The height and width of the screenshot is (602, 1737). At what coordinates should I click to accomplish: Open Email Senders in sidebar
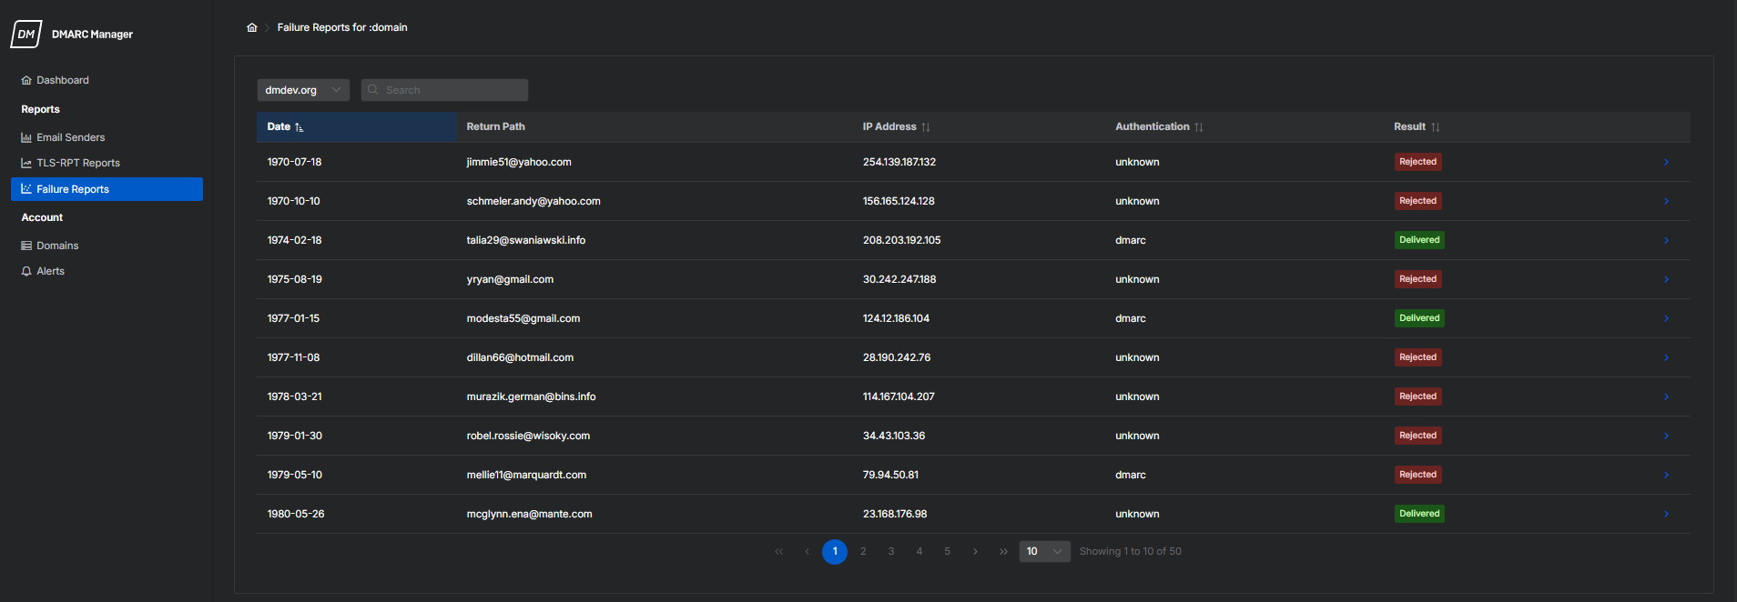coord(70,137)
